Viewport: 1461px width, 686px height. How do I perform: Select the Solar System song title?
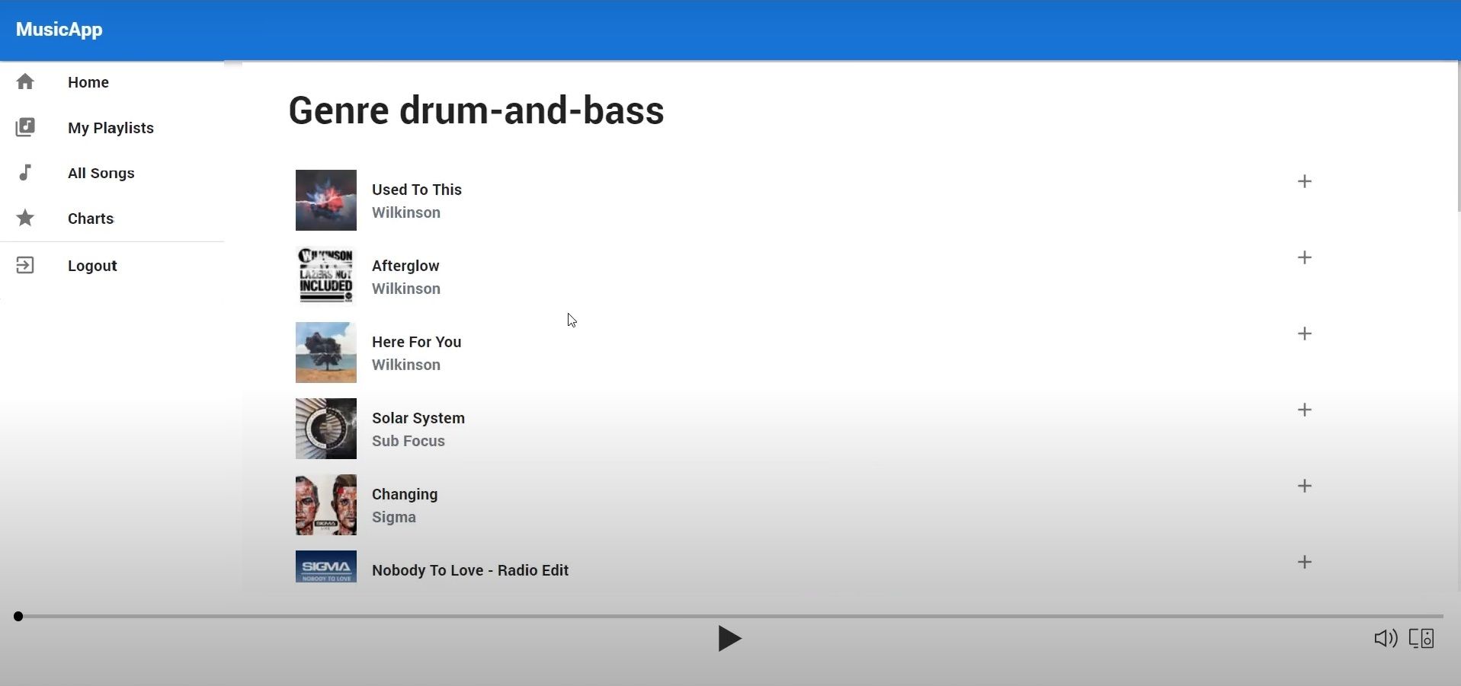point(418,418)
